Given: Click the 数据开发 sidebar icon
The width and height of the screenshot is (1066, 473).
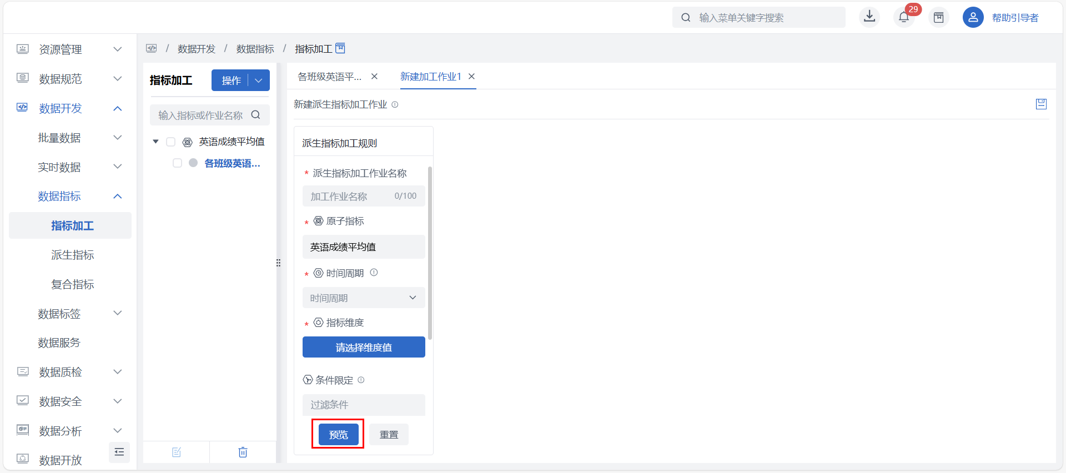Looking at the screenshot, I should pos(22,107).
